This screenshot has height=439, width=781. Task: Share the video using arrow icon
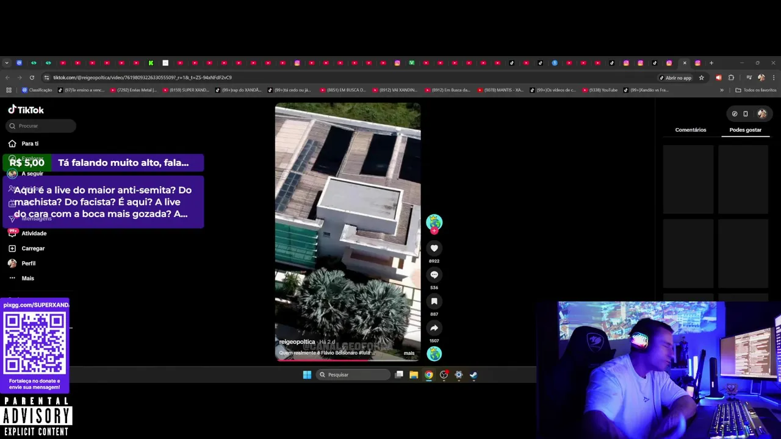[x=434, y=328]
